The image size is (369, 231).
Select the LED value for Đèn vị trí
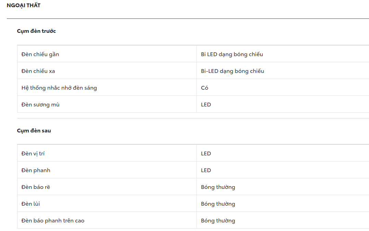coord(206,154)
